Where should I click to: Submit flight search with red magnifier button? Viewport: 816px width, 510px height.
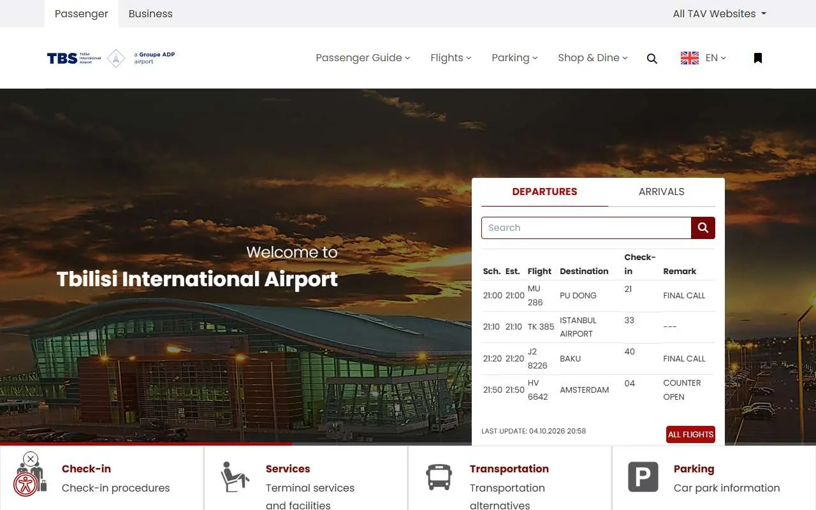pos(703,228)
